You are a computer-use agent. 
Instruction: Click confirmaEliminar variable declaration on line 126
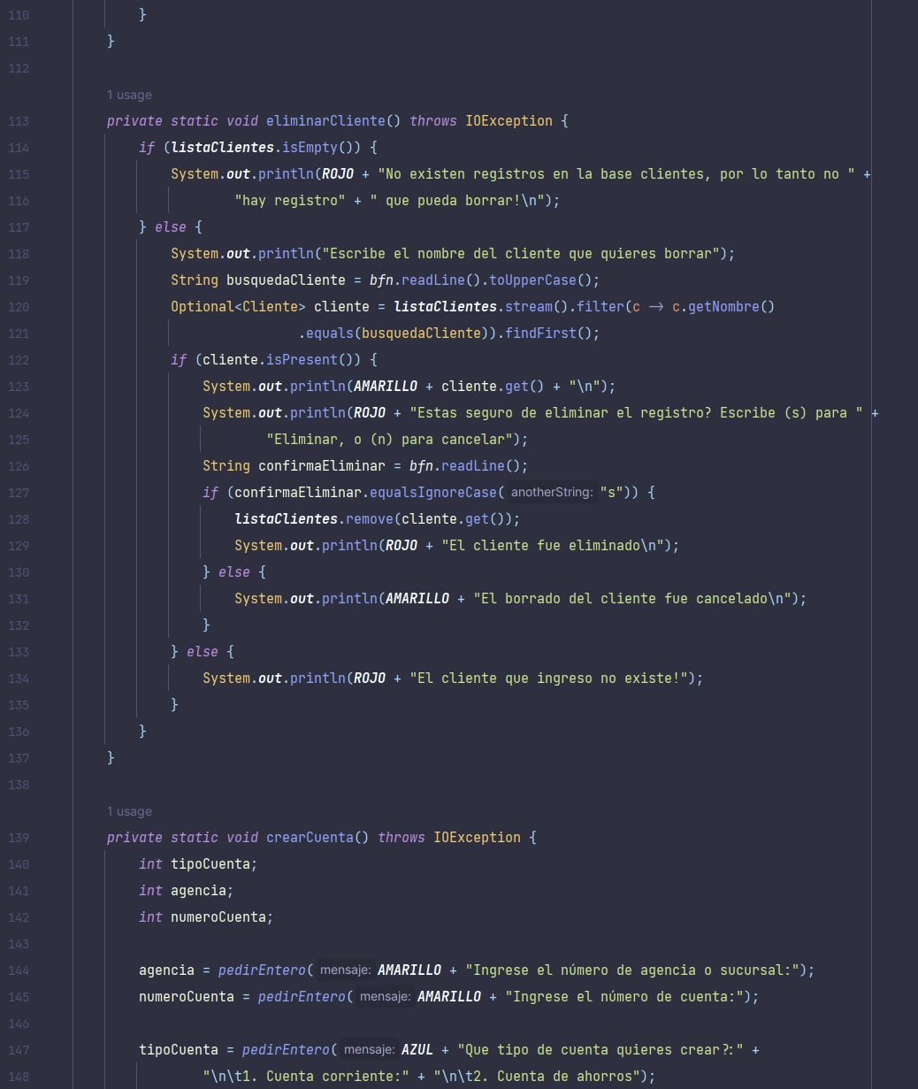pyautogui.click(x=321, y=466)
